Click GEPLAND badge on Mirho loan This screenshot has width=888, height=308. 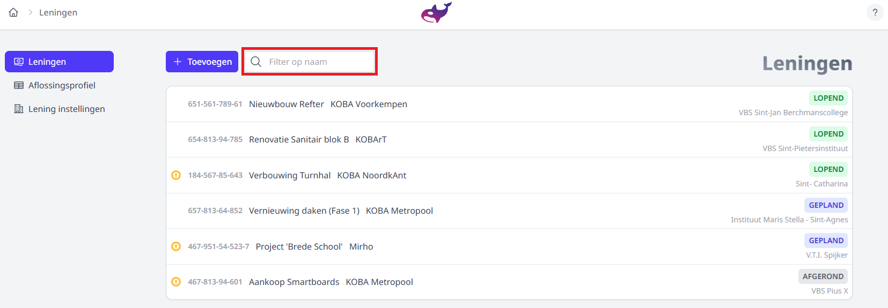(x=826, y=241)
